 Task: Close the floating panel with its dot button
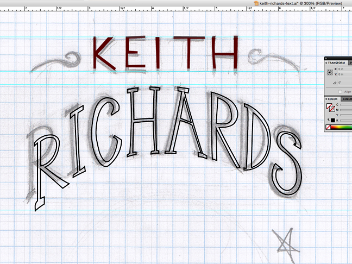coord(326,58)
